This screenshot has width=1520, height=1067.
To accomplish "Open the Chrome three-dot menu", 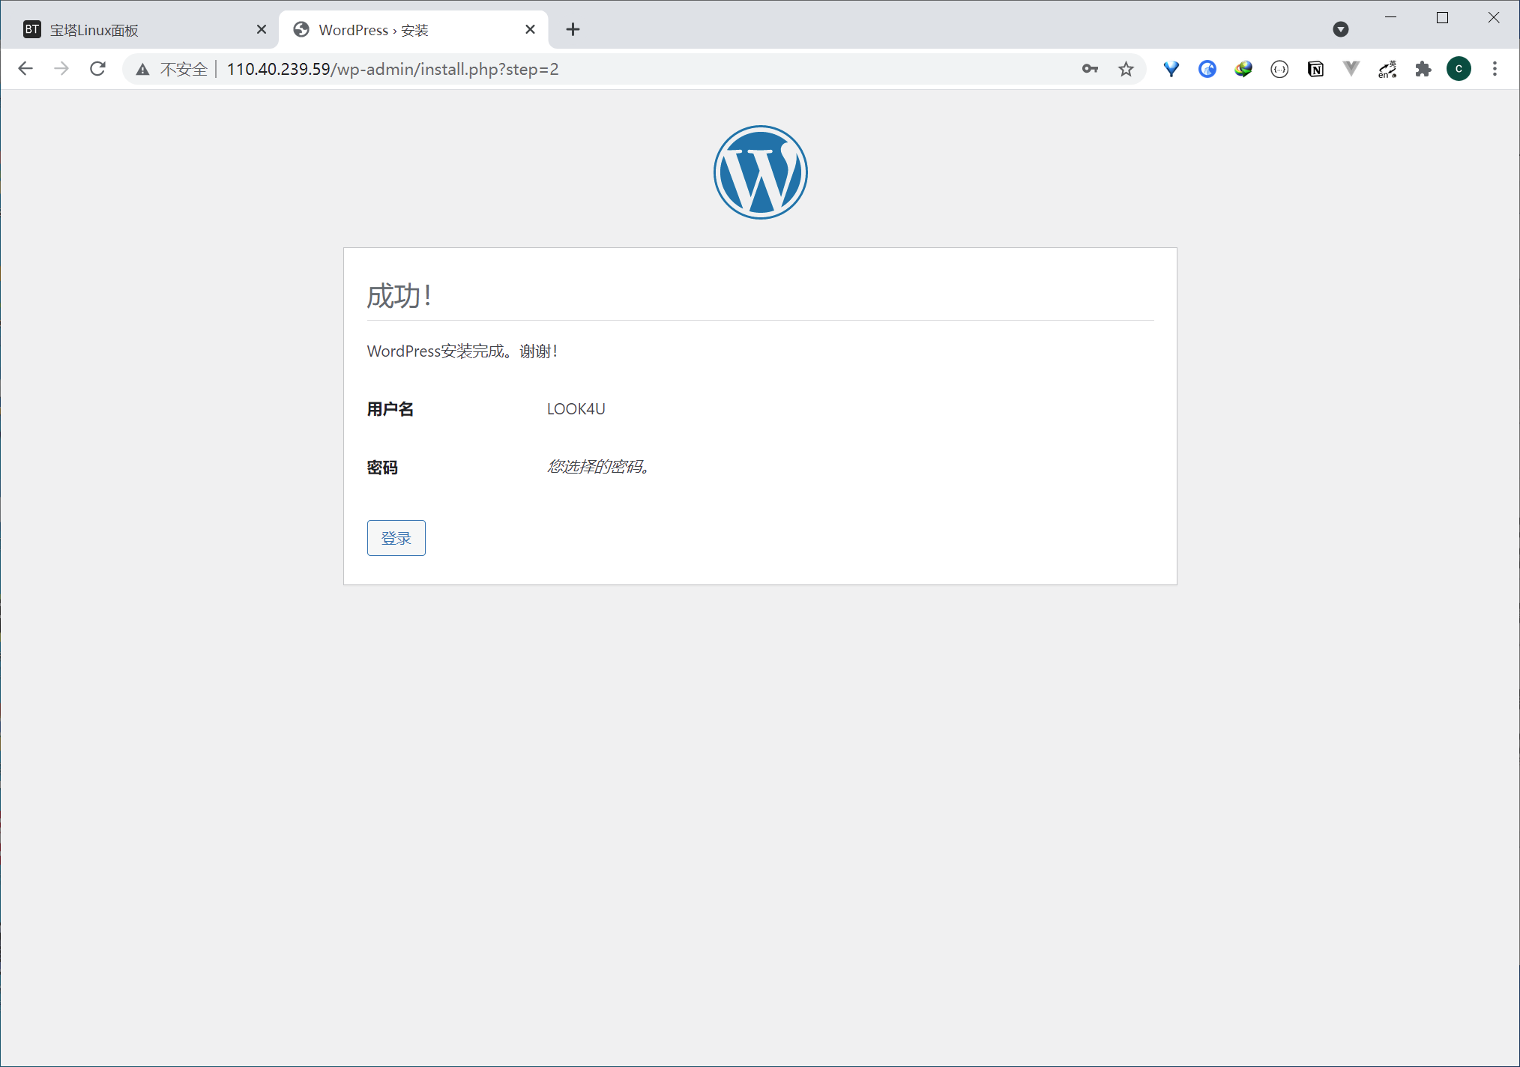I will pos(1495,69).
